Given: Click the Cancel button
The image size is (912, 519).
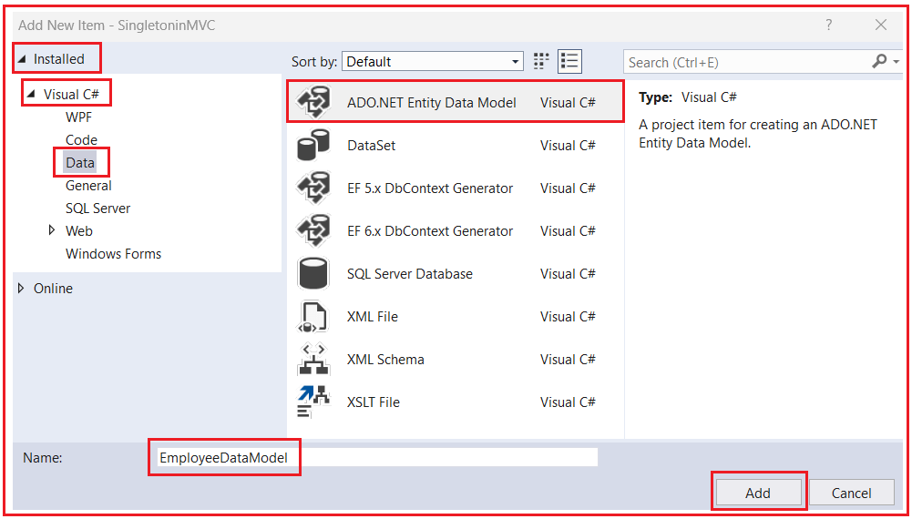Looking at the screenshot, I should pos(852,493).
